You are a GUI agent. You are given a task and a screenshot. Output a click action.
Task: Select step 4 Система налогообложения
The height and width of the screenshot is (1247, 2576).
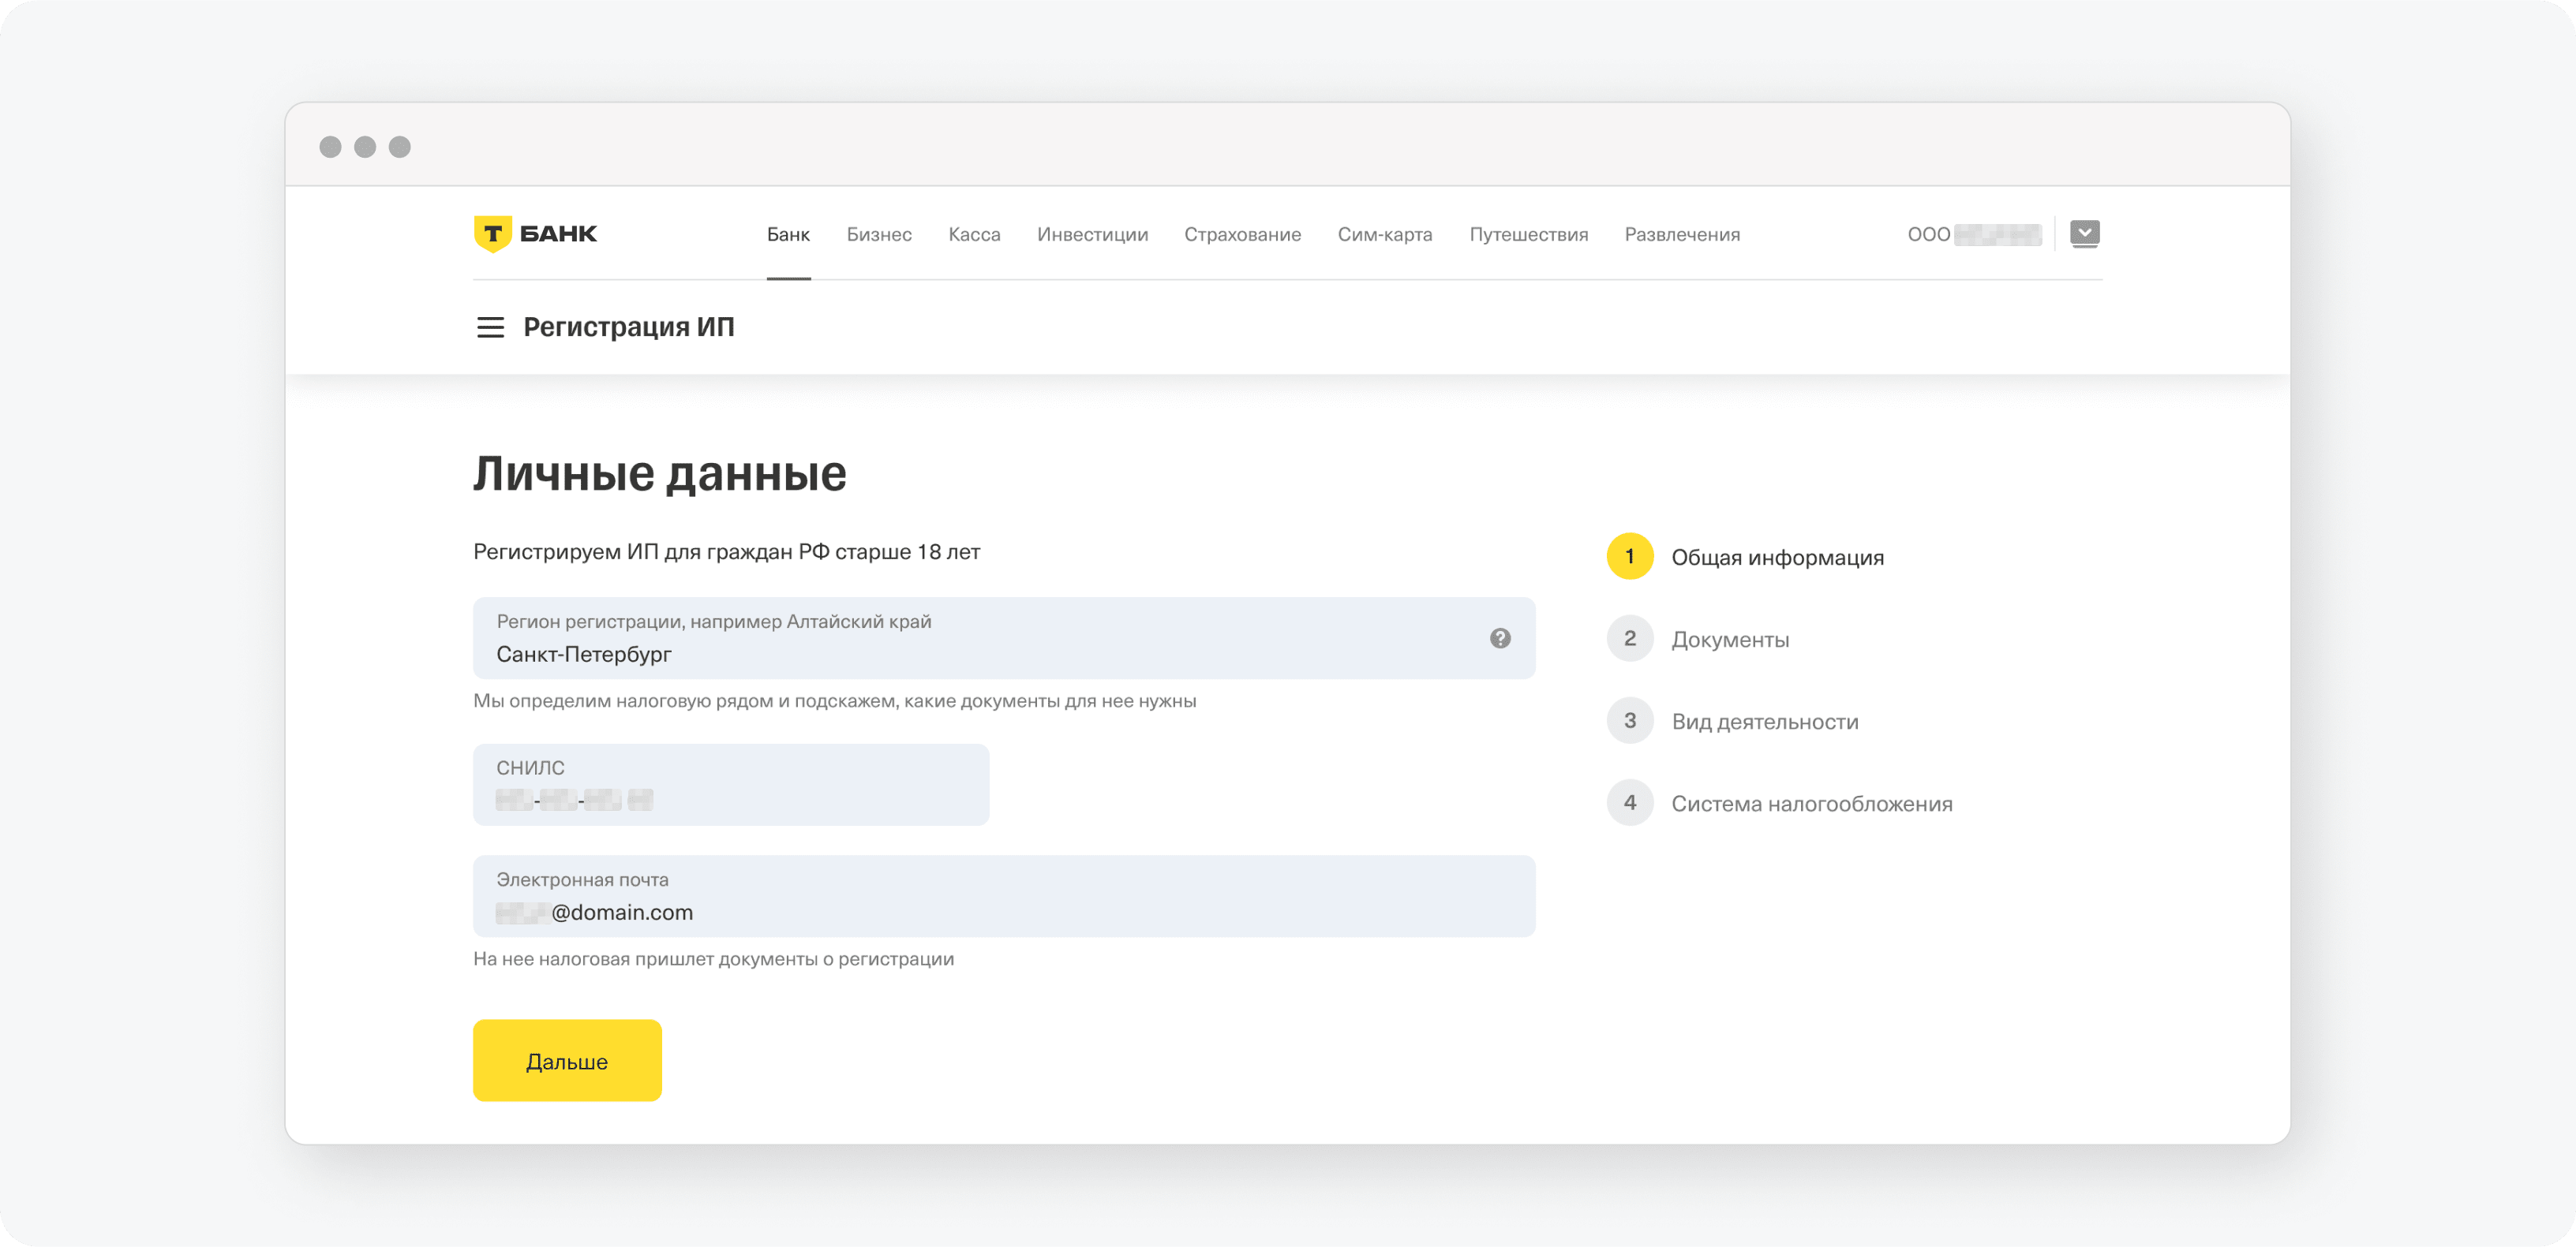1780,802
